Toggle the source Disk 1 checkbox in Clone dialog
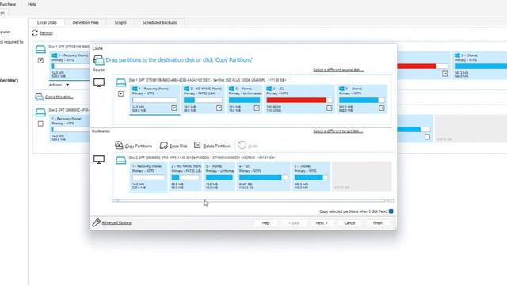 point(120,93)
